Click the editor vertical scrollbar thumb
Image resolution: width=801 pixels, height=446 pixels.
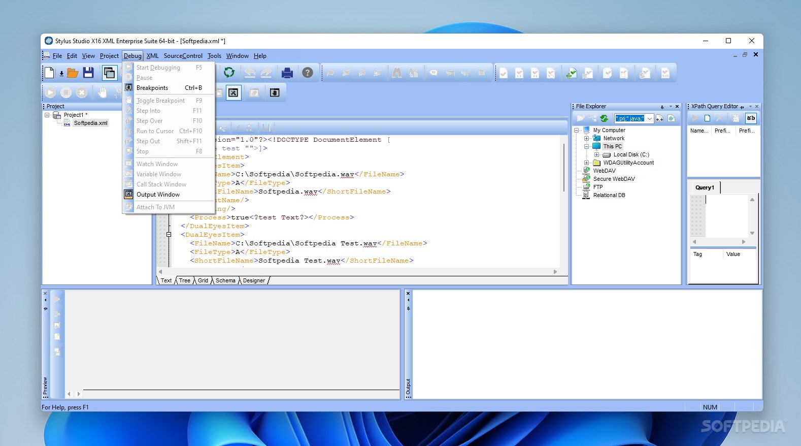point(564,168)
